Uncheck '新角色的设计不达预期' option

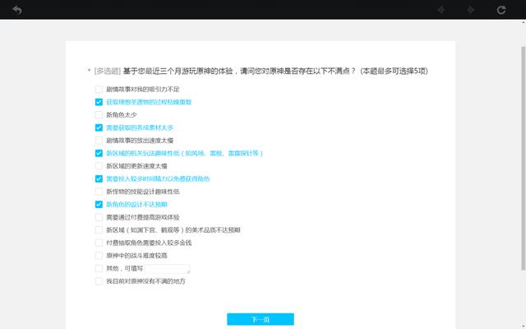click(x=99, y=204)
